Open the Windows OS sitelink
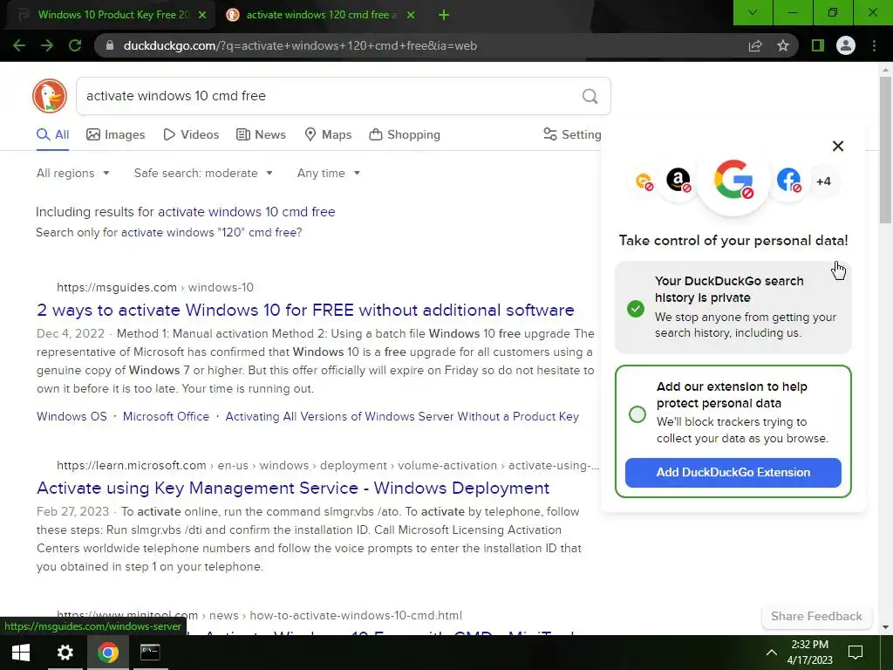This screenshot has height=670, width=893. [72, 416]
